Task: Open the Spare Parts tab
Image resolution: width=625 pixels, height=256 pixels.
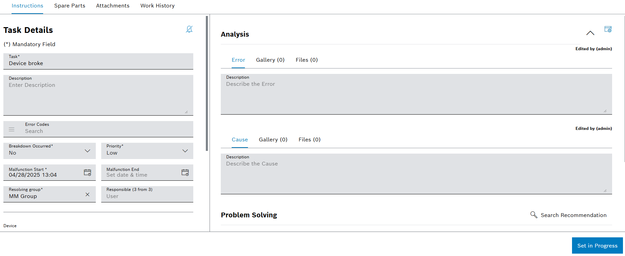Action: (70, 6)
